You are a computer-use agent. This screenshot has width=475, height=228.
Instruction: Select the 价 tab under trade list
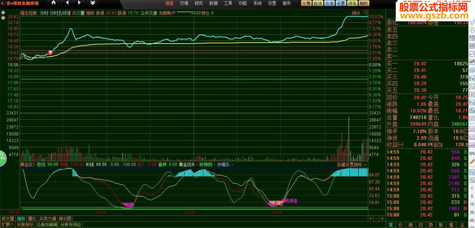[401, 225]
